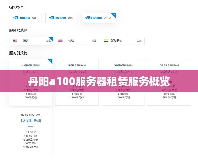The image size is (198, 162).
Task: Click the checkmark corner on the 4 GB plan
Action: (x=51, y=61)
